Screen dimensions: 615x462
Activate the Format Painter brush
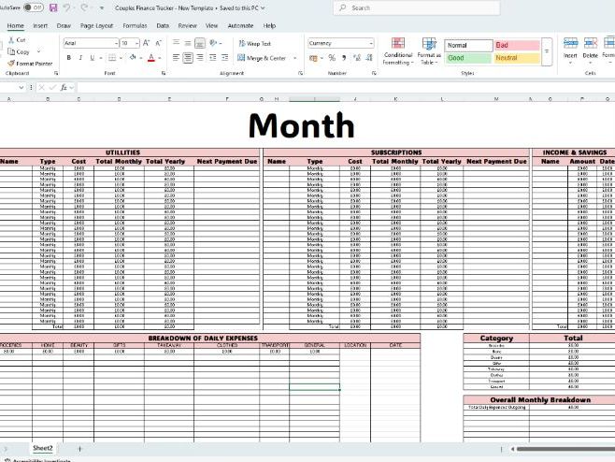click(11, 64)
